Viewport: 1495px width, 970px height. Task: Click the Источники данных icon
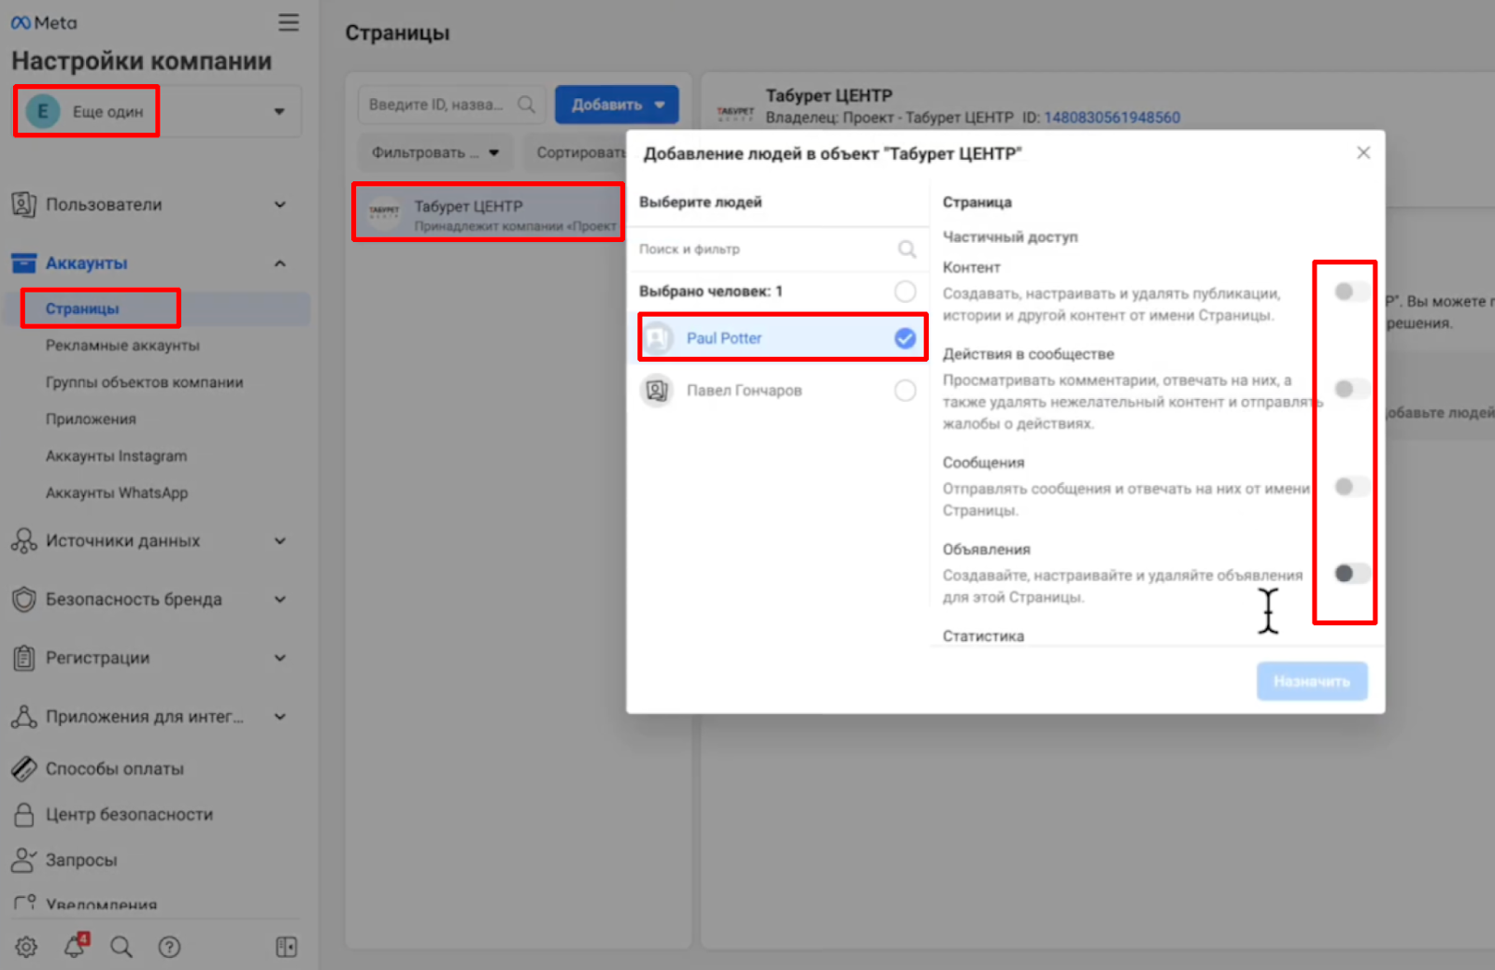pyautogui.click(x=24, y=540)
